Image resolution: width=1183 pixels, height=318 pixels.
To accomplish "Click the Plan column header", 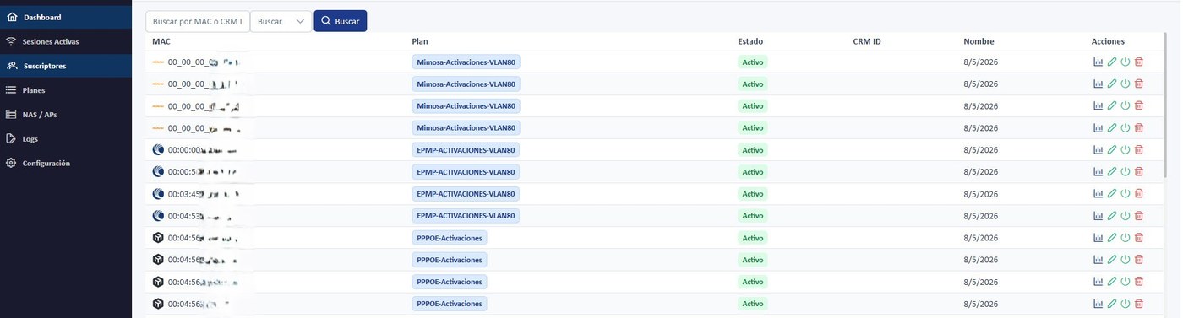I will 420,41.
